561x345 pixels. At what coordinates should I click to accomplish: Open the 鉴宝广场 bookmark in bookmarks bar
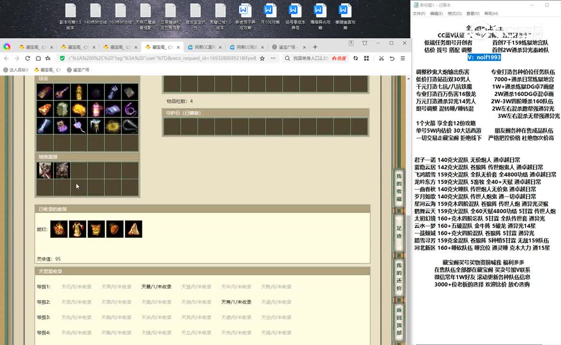78,69
